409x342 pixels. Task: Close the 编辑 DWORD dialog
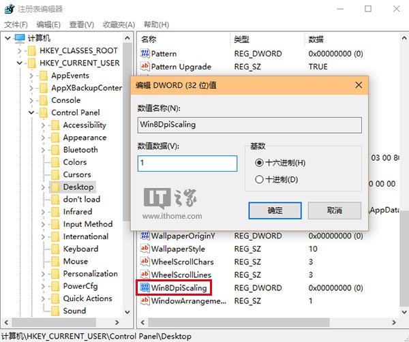[x=359, y=85]
